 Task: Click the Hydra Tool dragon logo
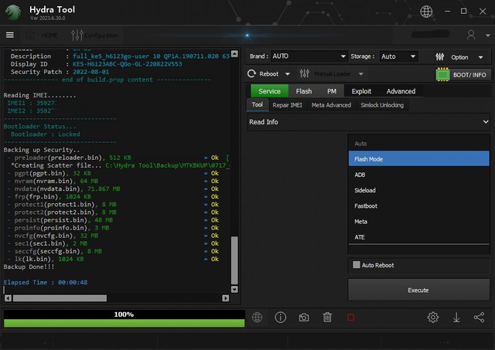[13, 12]
